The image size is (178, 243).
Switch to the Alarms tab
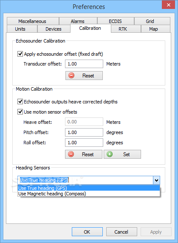click(x=78, y=21)
